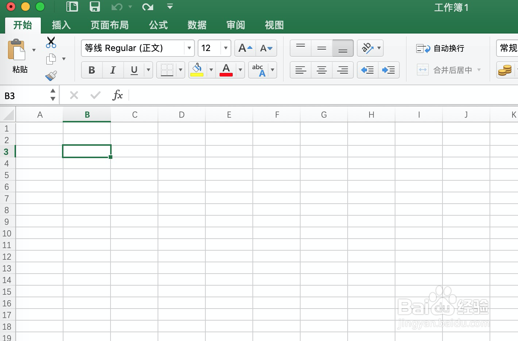This screenshot has height=341, width=518.
Task: Expand the Paste options arrow
Action: [34, 50]
